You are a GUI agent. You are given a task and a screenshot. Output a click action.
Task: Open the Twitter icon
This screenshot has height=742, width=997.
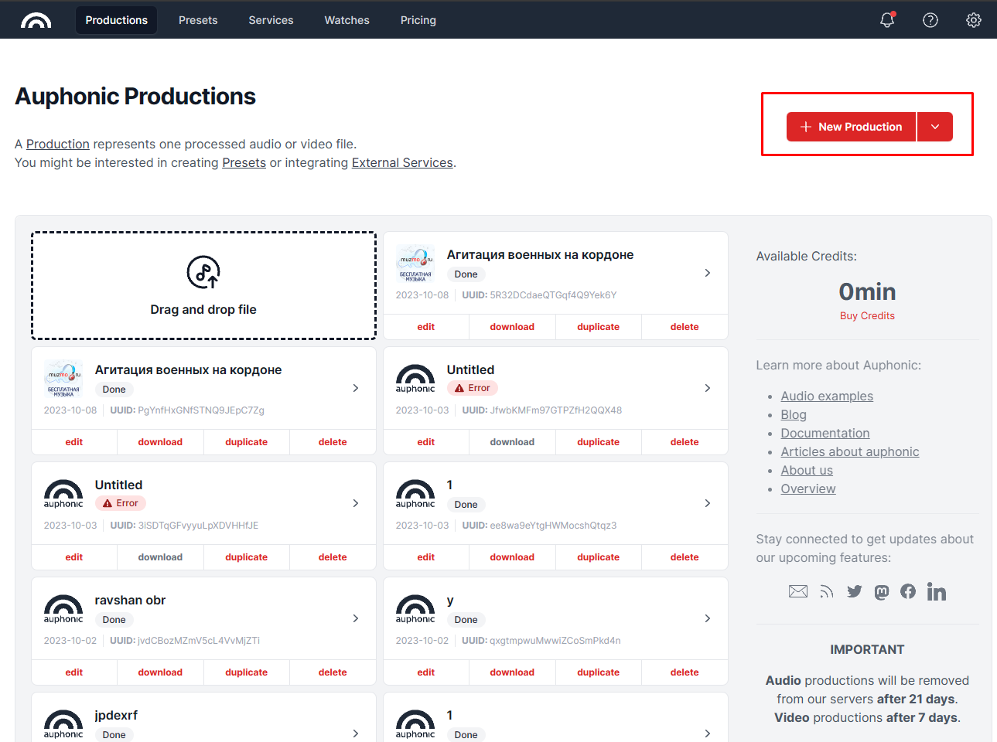(x=855, y=591)
